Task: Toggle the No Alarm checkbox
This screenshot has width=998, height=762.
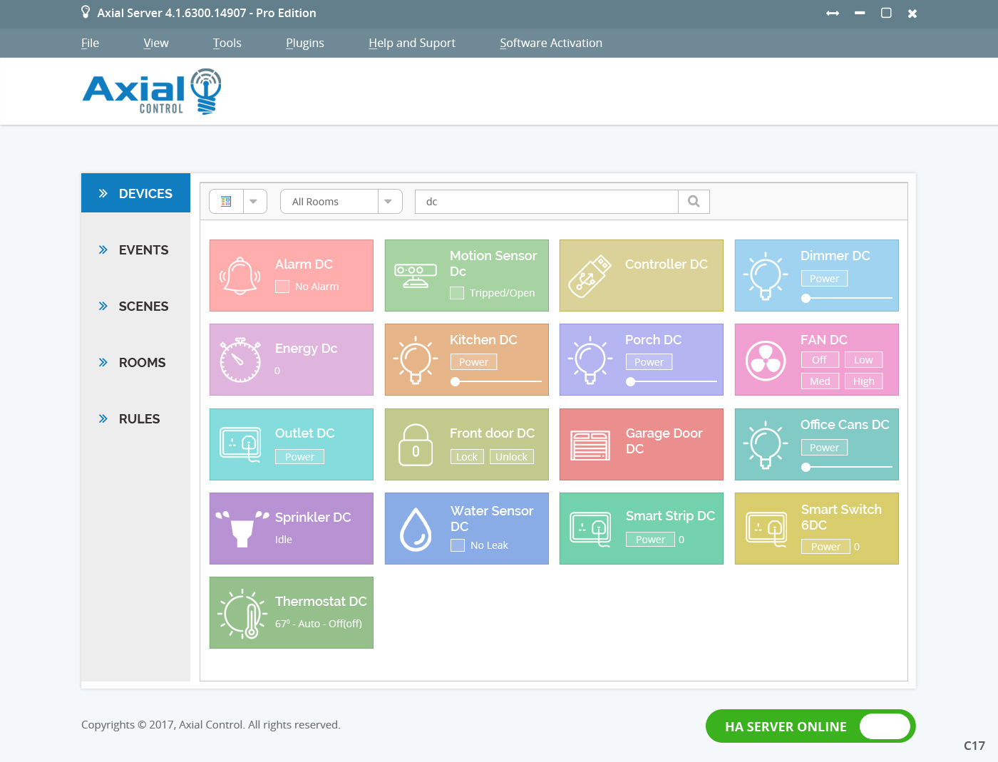Action: click(282, 287)
